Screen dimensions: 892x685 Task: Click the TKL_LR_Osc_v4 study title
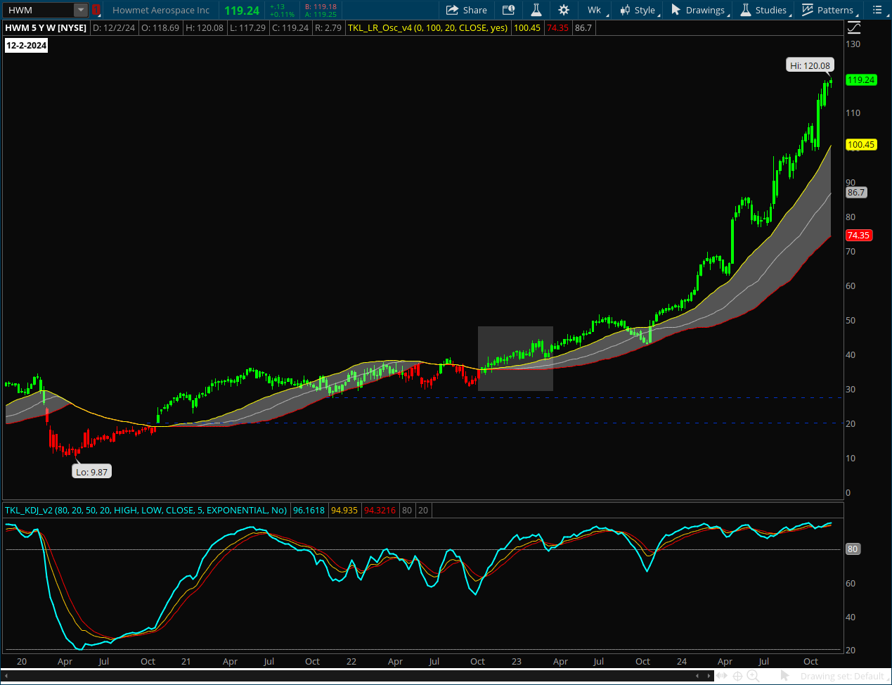point(428,27)
